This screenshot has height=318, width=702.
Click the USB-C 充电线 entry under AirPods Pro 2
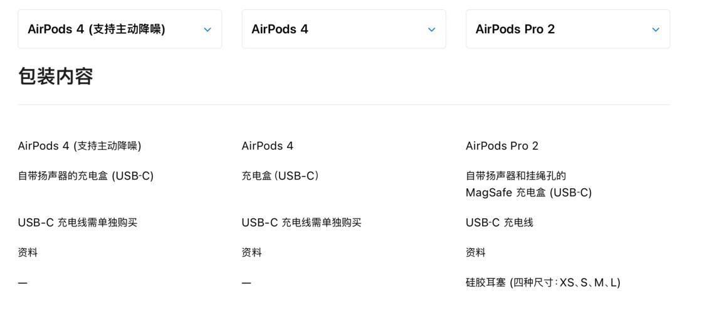point(500,223)
